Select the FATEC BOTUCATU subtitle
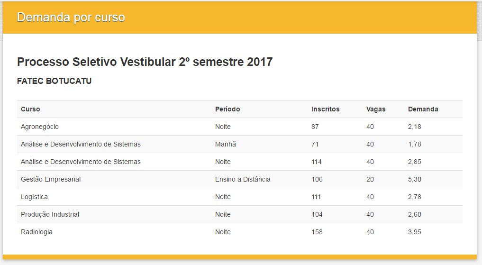This screenshot has height=265, width=482. coord(55,81)
